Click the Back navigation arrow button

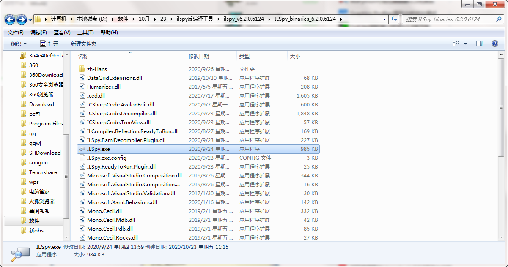(10, 19)
